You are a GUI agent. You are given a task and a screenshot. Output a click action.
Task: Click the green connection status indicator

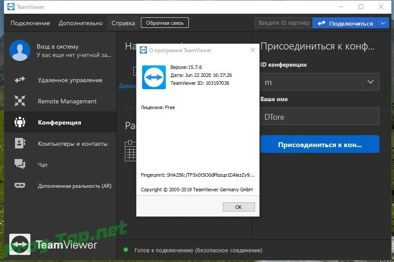(x=126, y=250)
